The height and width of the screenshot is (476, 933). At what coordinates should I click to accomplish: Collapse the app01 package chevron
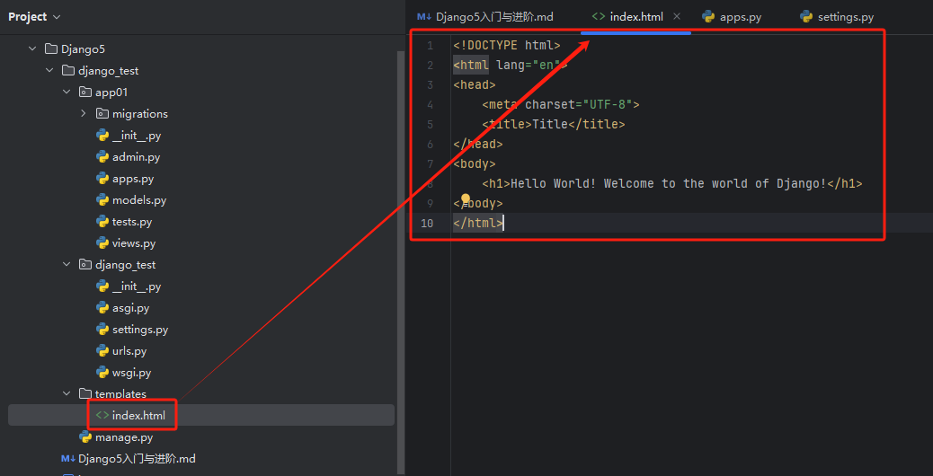(x=67, y=93)
